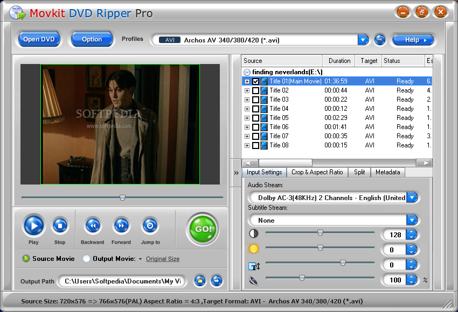Image resolution: width=458 pixels, height=312 pixels.
Task: Sort by Duration column header
Action: (x=338, y=61)
